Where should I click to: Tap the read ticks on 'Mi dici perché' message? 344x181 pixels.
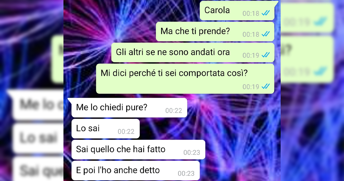click(x=266, y=86)
